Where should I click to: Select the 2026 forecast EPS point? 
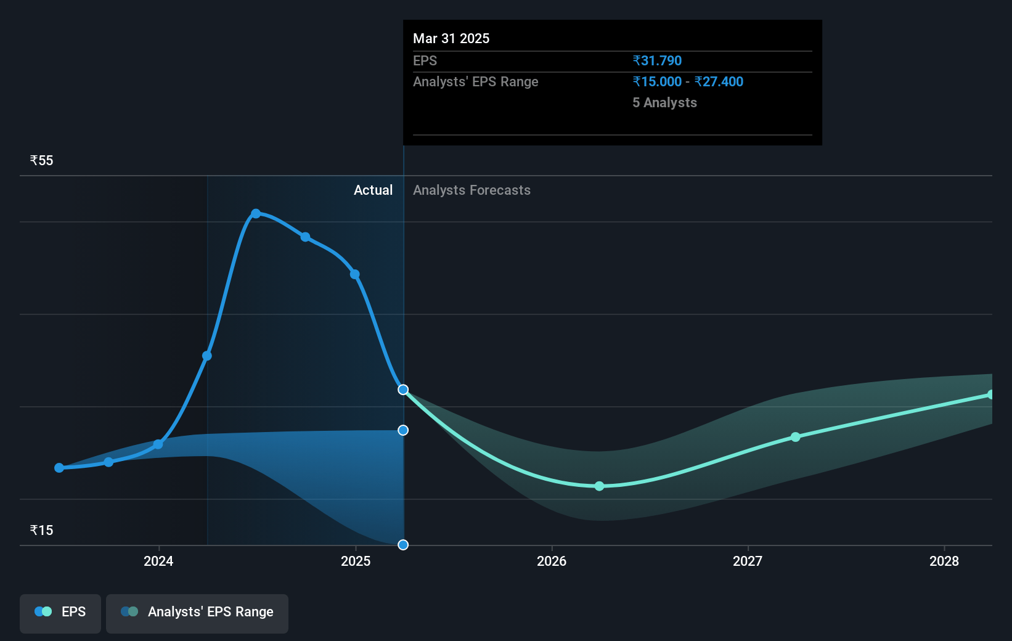(x=599, y=486)
